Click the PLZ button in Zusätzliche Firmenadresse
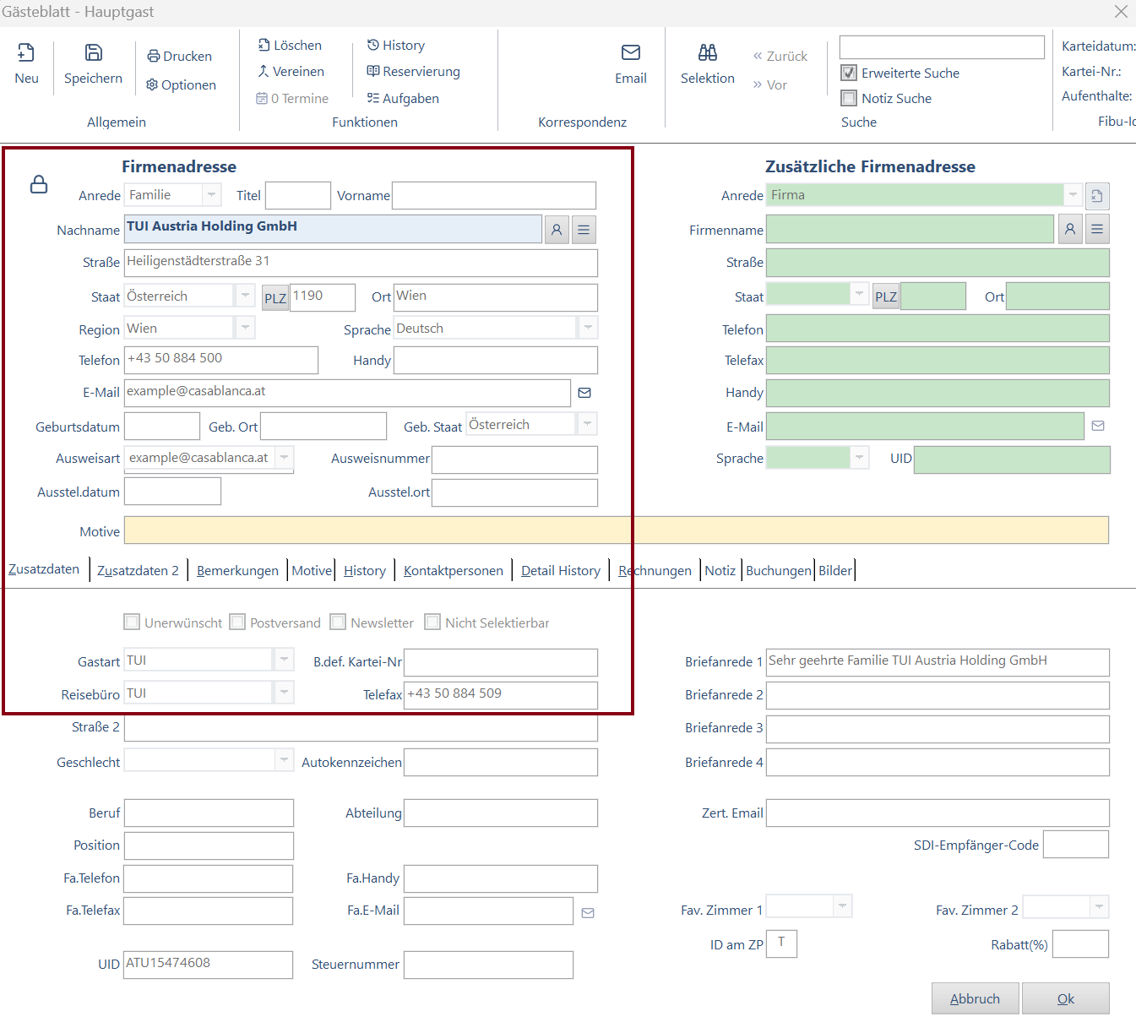Viewport: 1136px width, 1033px height. click(x=886, y=296)
